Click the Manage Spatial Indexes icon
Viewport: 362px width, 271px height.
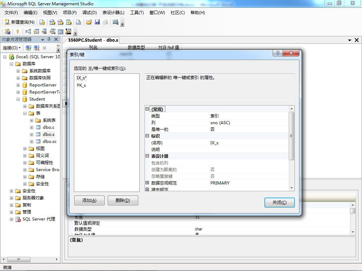pyautogui.click(x=69, y=31)
